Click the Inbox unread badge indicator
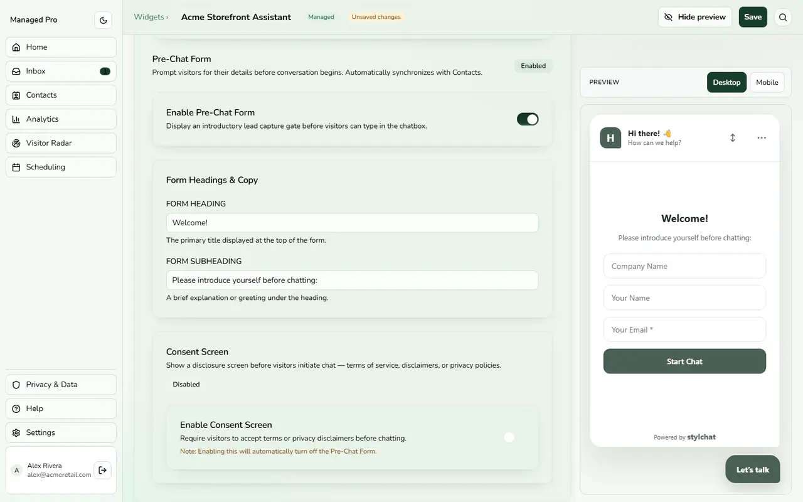 click(105, 71)
